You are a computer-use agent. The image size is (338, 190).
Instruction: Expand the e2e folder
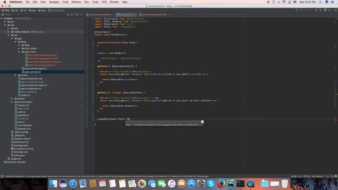point(8,28)
